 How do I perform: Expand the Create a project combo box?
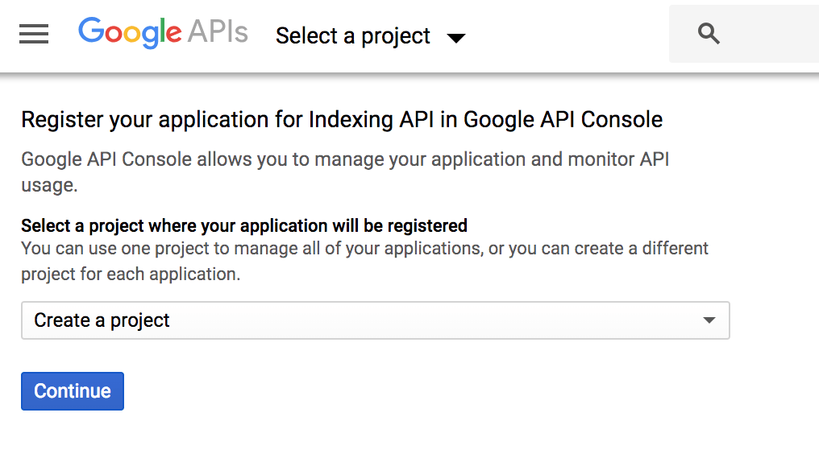point(375,320)
